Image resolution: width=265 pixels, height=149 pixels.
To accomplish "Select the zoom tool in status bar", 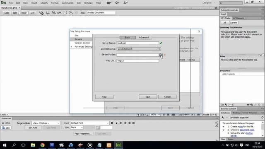I will click(x=147, y=115).
